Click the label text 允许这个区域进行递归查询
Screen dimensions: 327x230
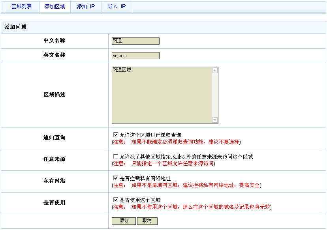(x=150, y=135)
